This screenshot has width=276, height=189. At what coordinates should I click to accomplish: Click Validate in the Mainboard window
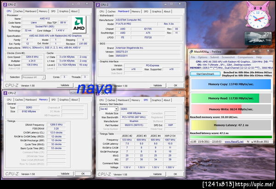click(x=157, y=85)
